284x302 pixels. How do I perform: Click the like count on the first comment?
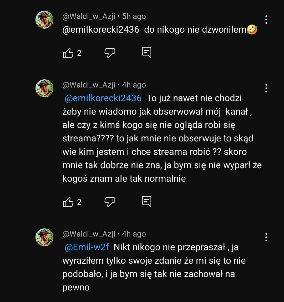(79, 53)
